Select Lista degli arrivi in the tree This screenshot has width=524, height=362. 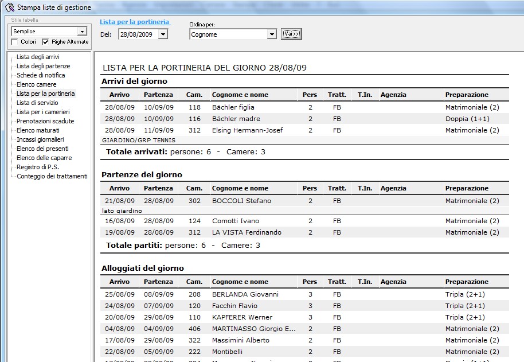tap(38, 57)
